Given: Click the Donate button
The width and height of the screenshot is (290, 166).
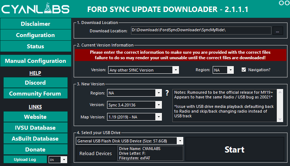Looking at the screenshot, I should click(x=35, y=150).
